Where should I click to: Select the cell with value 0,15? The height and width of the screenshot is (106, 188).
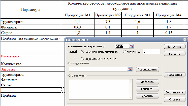pyautogui.click(x=169, y=32)
